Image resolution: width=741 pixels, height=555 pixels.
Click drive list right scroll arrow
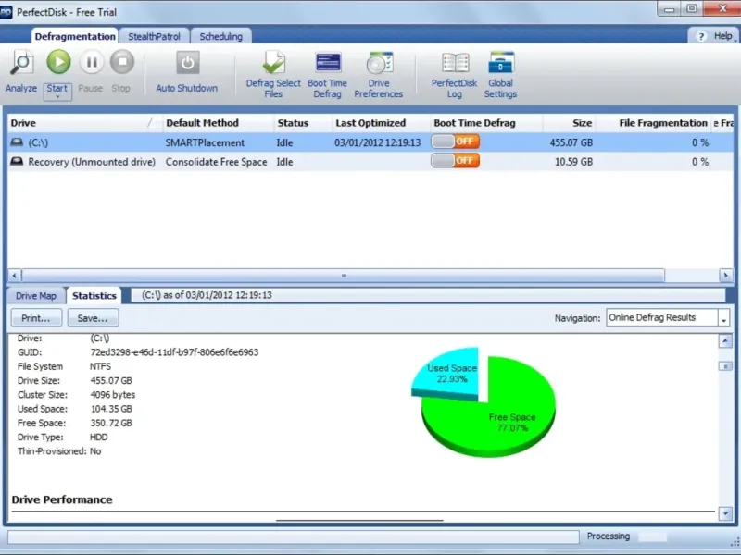tap(726, 275)
